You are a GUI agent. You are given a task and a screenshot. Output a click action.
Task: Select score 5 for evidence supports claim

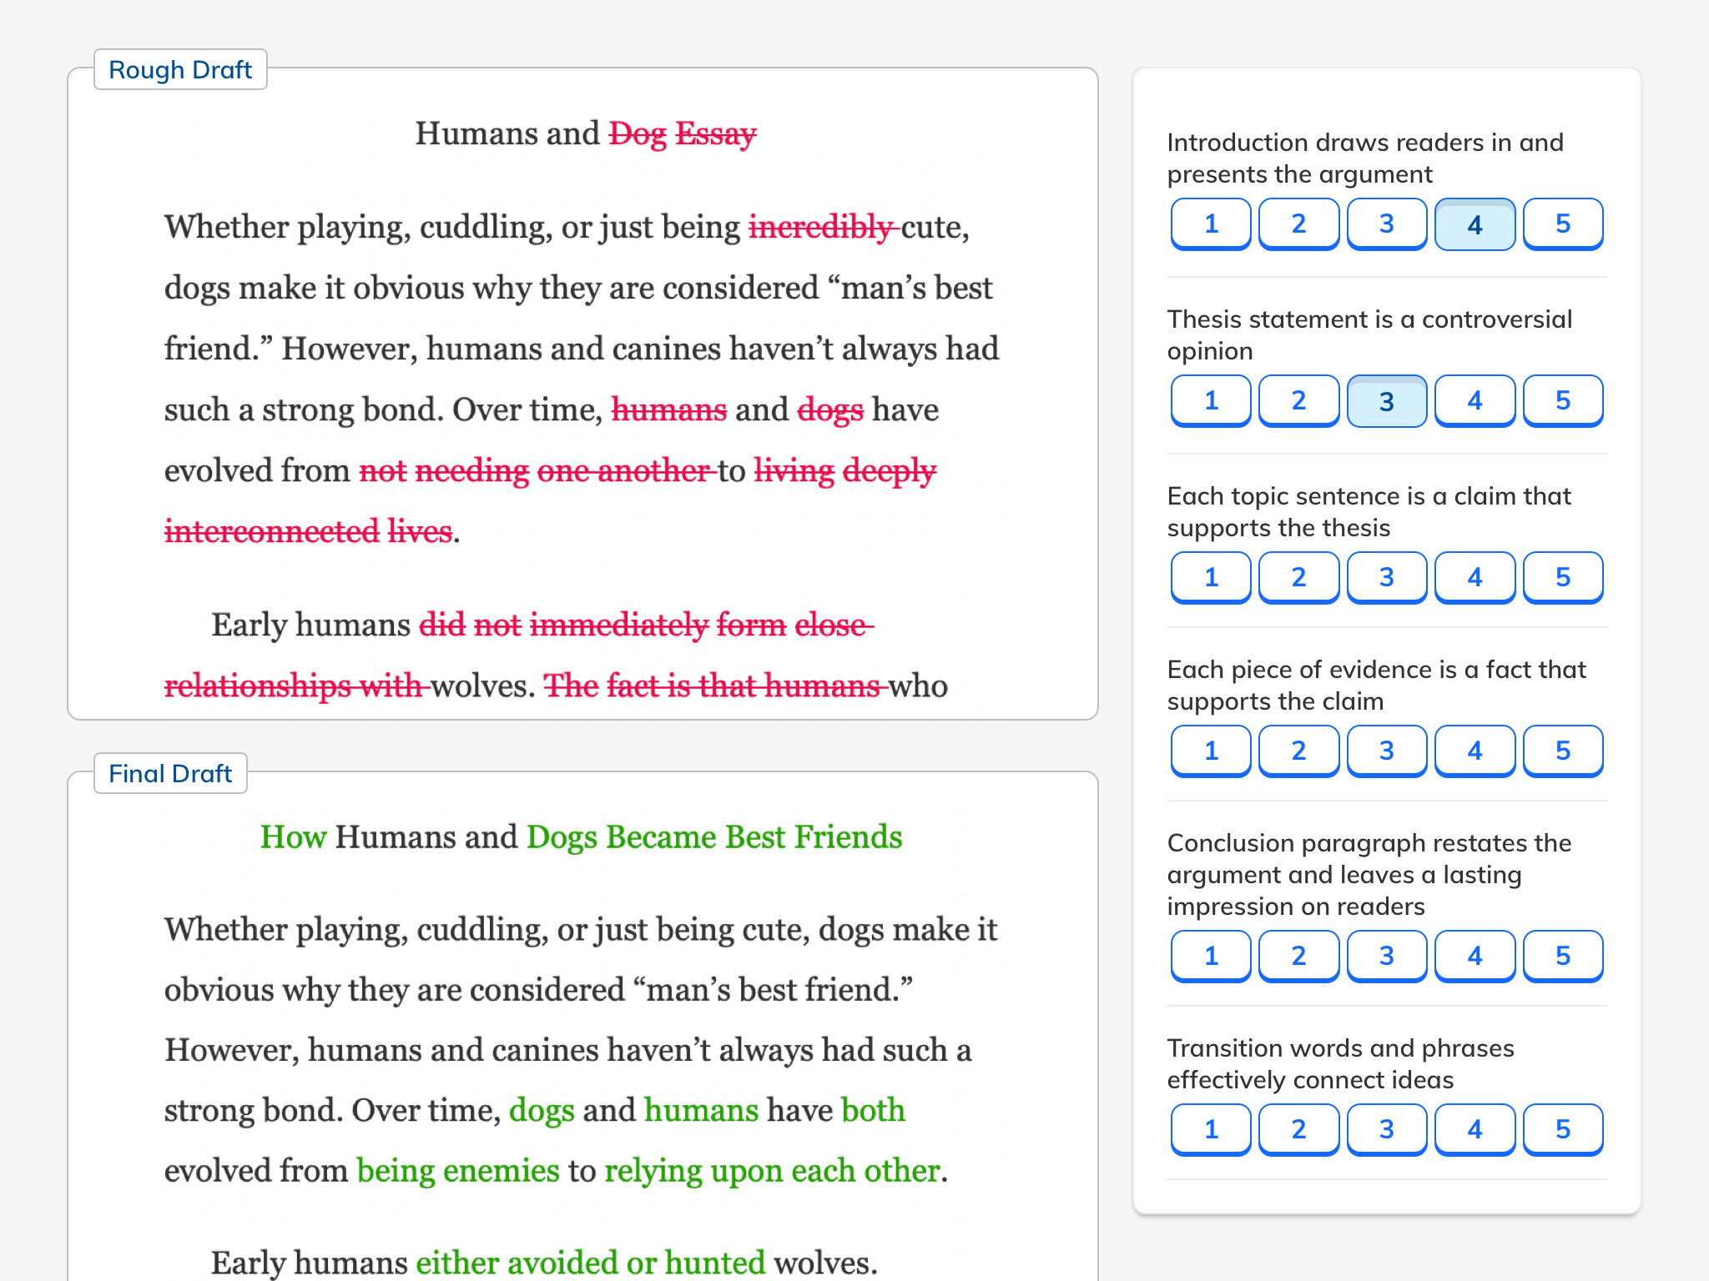[x=1562, y=751]
